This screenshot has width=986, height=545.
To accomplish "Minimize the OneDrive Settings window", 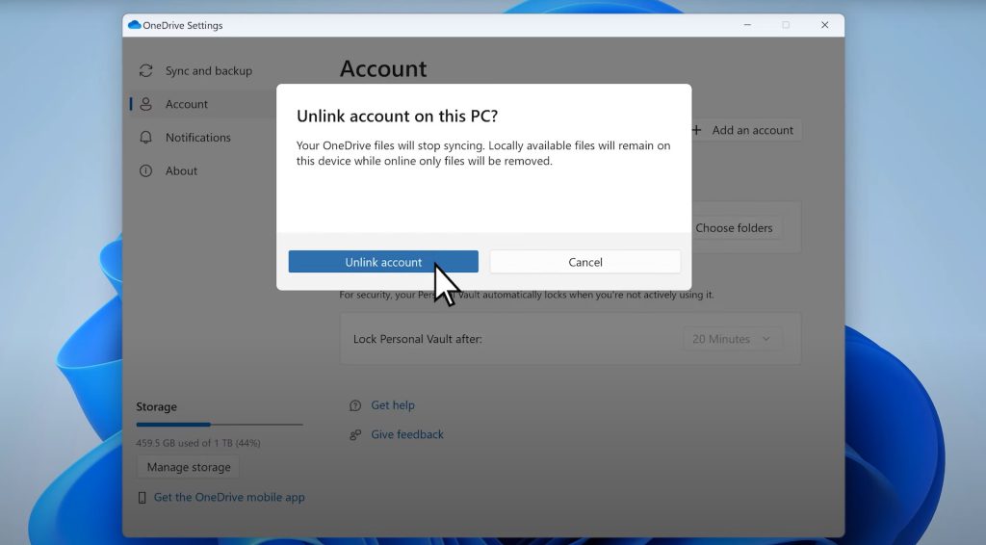I will coord(745,25).
